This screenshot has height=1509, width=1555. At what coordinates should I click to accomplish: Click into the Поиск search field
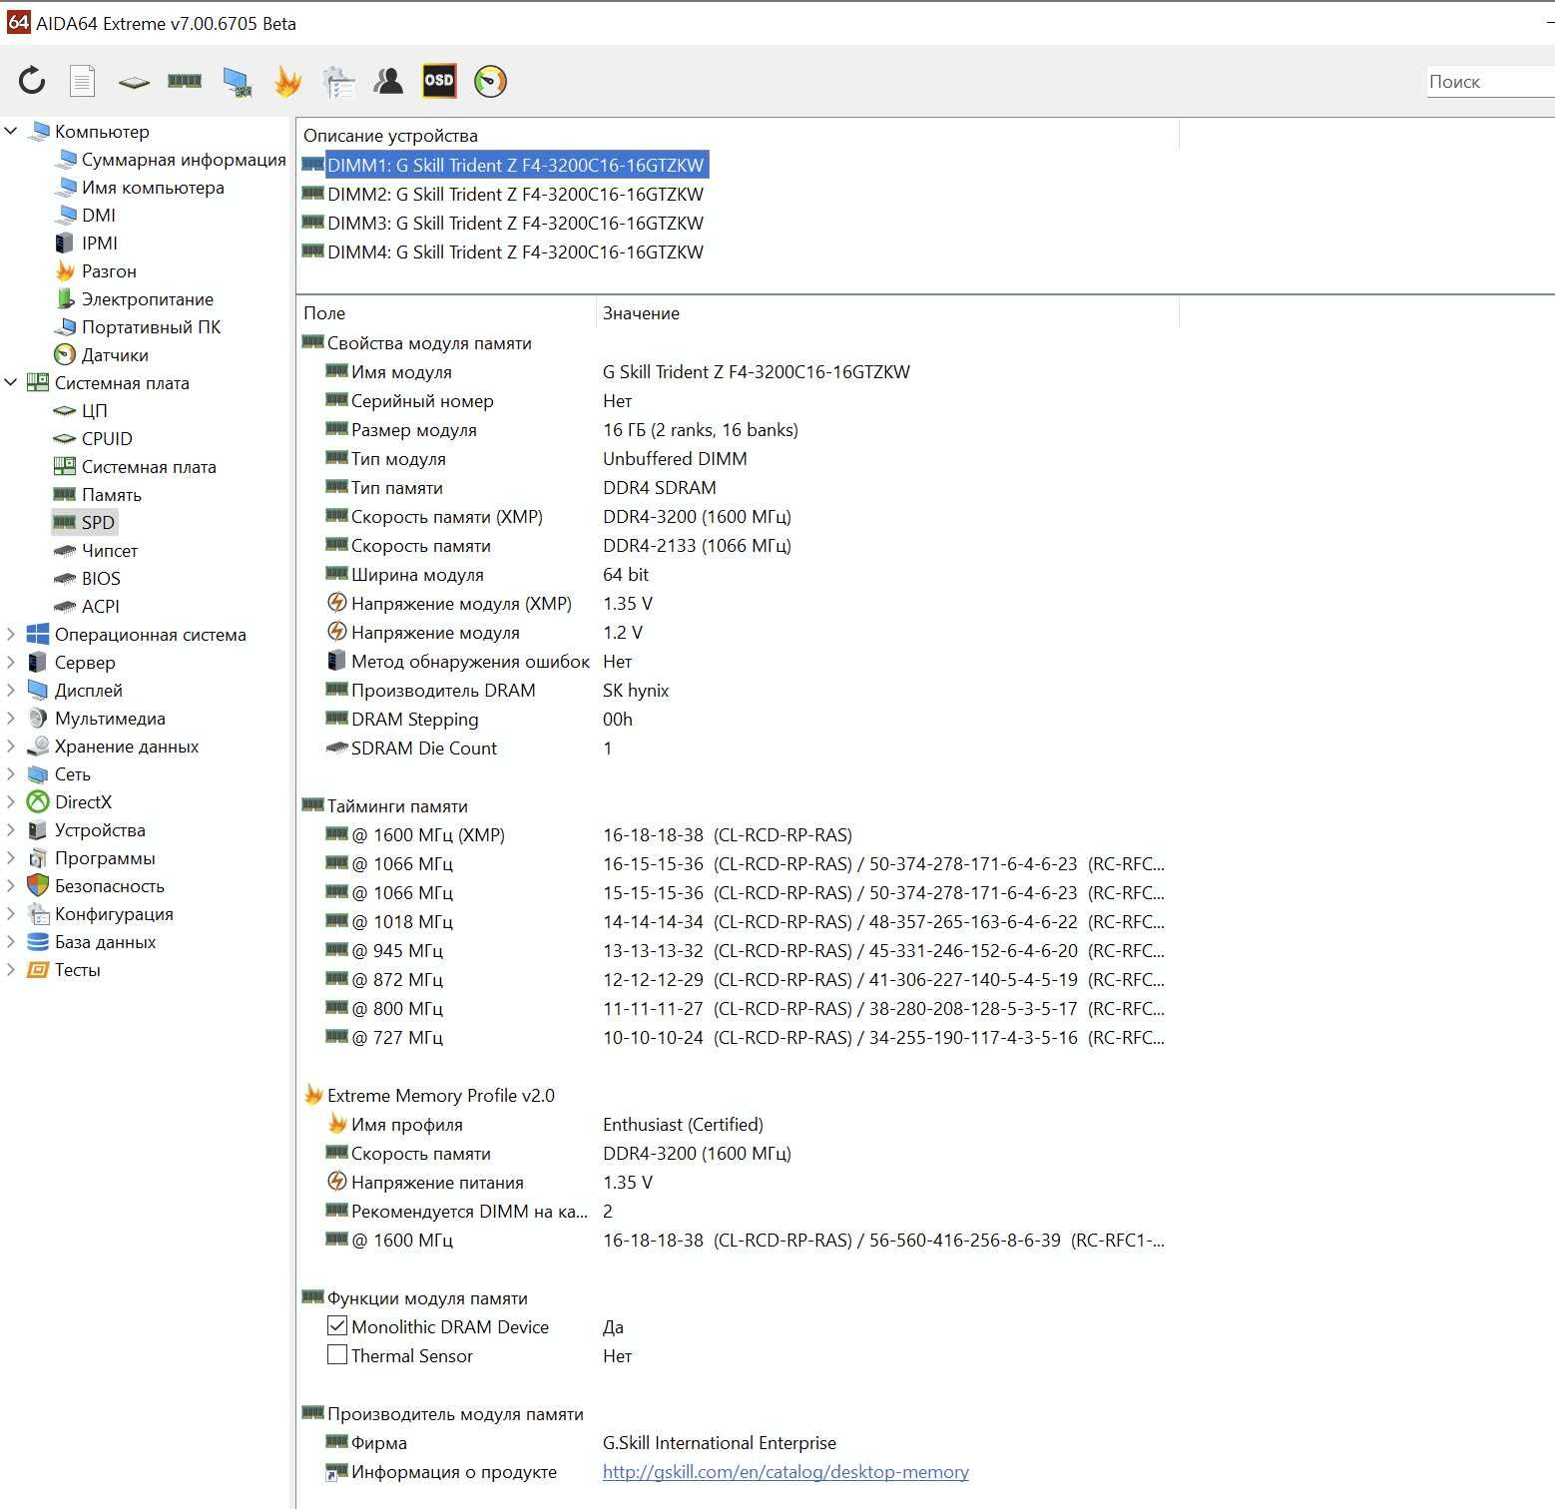[1489, 82]
